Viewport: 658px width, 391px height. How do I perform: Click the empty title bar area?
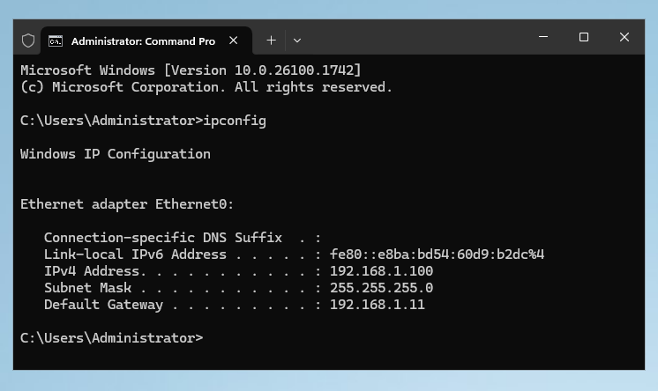[415, 39]
